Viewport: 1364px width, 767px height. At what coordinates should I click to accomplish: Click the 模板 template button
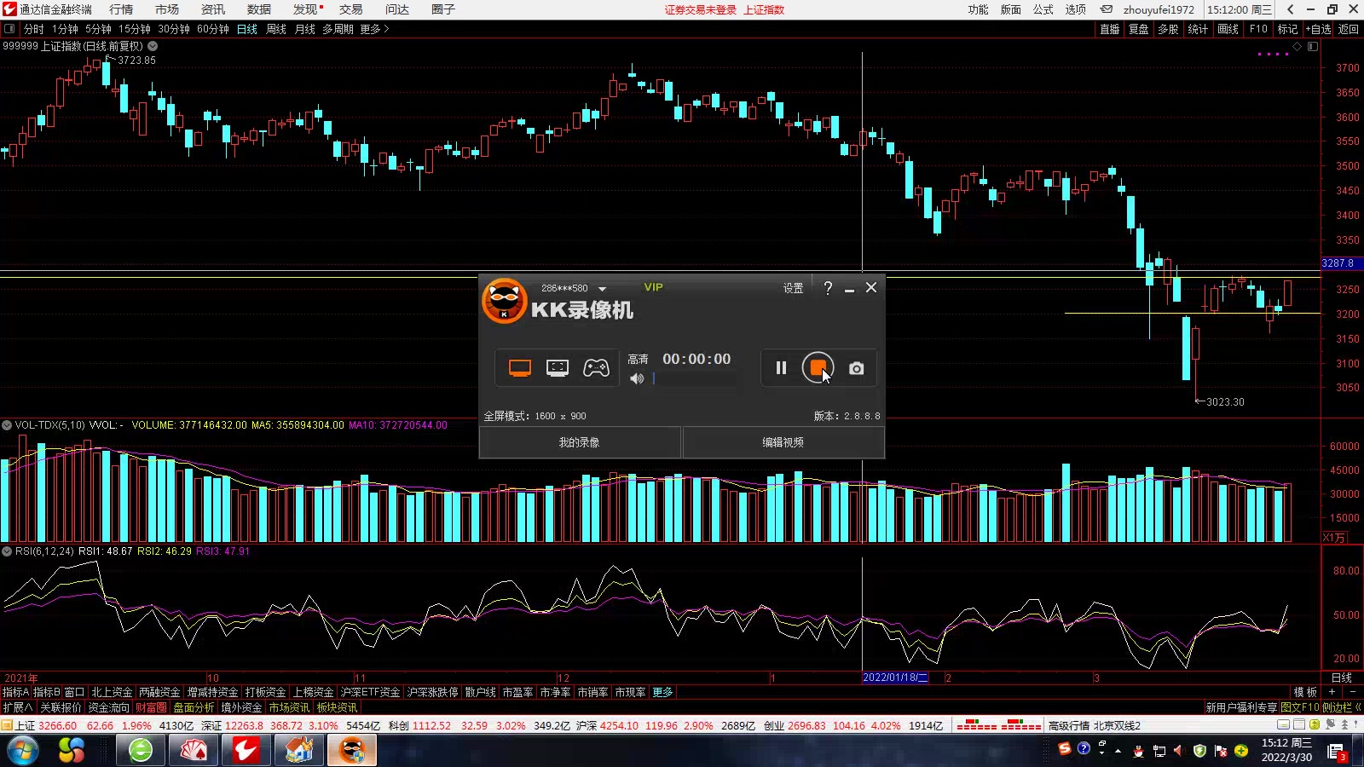click(x=1305, y=692)
